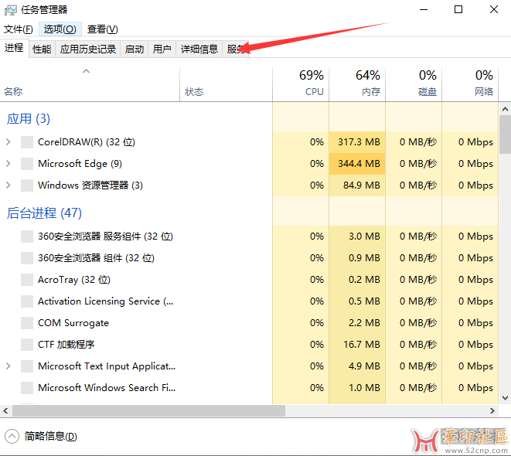Image resolution: width=511 pixels, height=456 pixels.
Task: Open the 选项(O) menu
Action: pos(60,29)
